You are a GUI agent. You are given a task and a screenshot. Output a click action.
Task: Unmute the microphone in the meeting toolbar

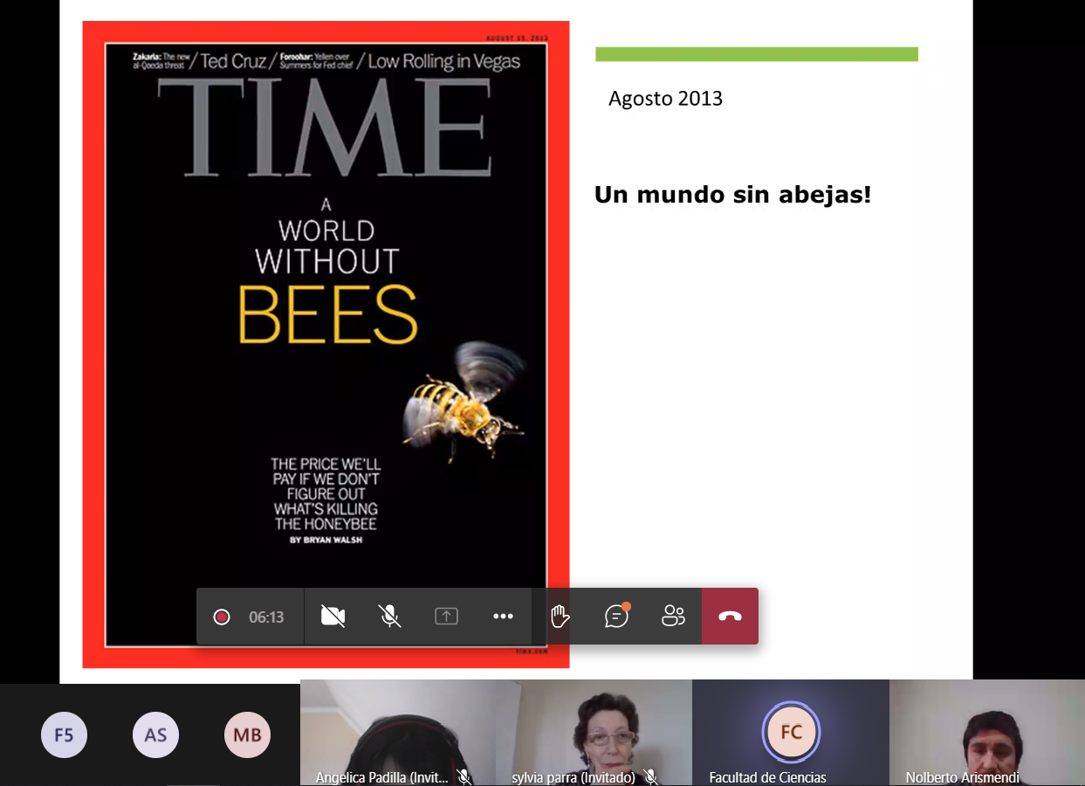[389, 617]
